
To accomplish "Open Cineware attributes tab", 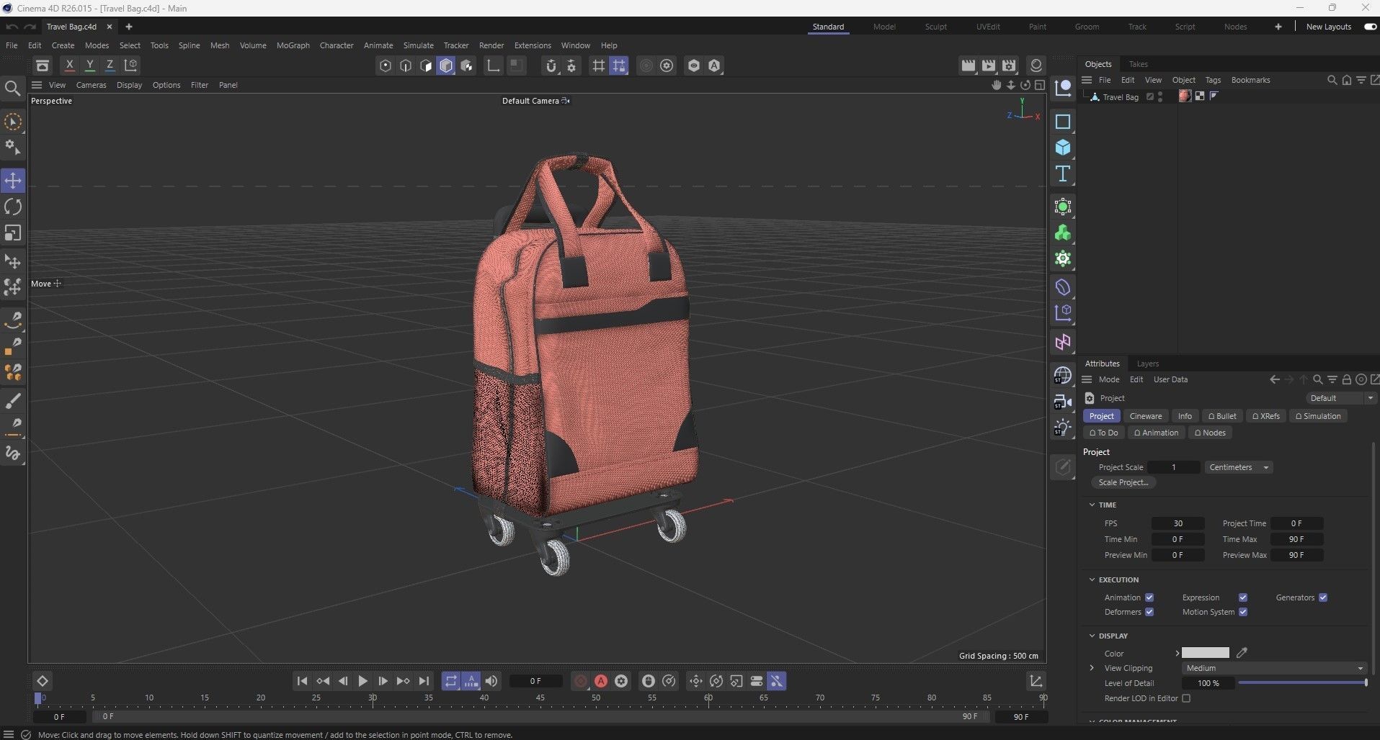I will tap(1146, 416).
